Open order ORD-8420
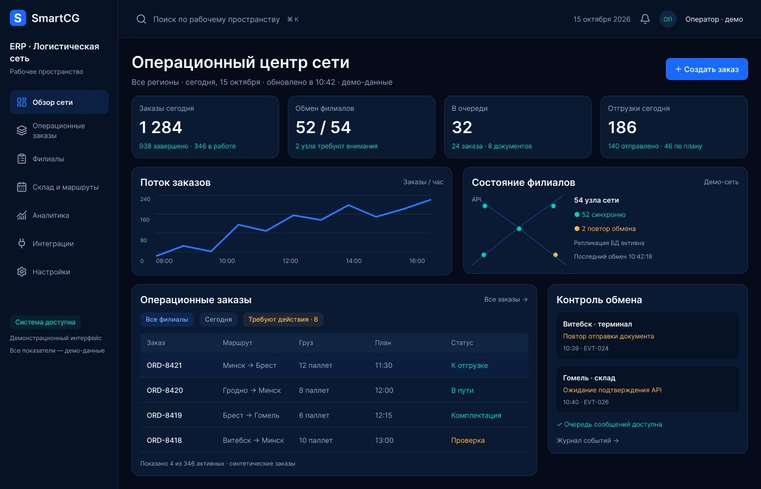 (x=334, y=390)
